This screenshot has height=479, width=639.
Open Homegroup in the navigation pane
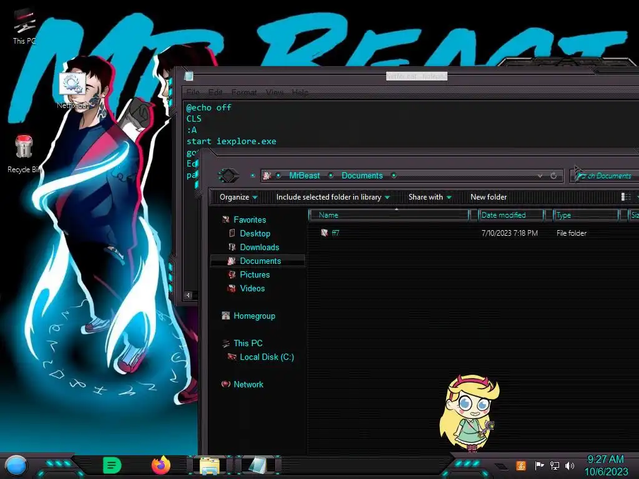pos(254,316)
